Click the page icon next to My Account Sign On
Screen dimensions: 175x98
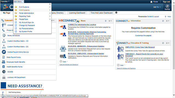[x=16, y=22]
